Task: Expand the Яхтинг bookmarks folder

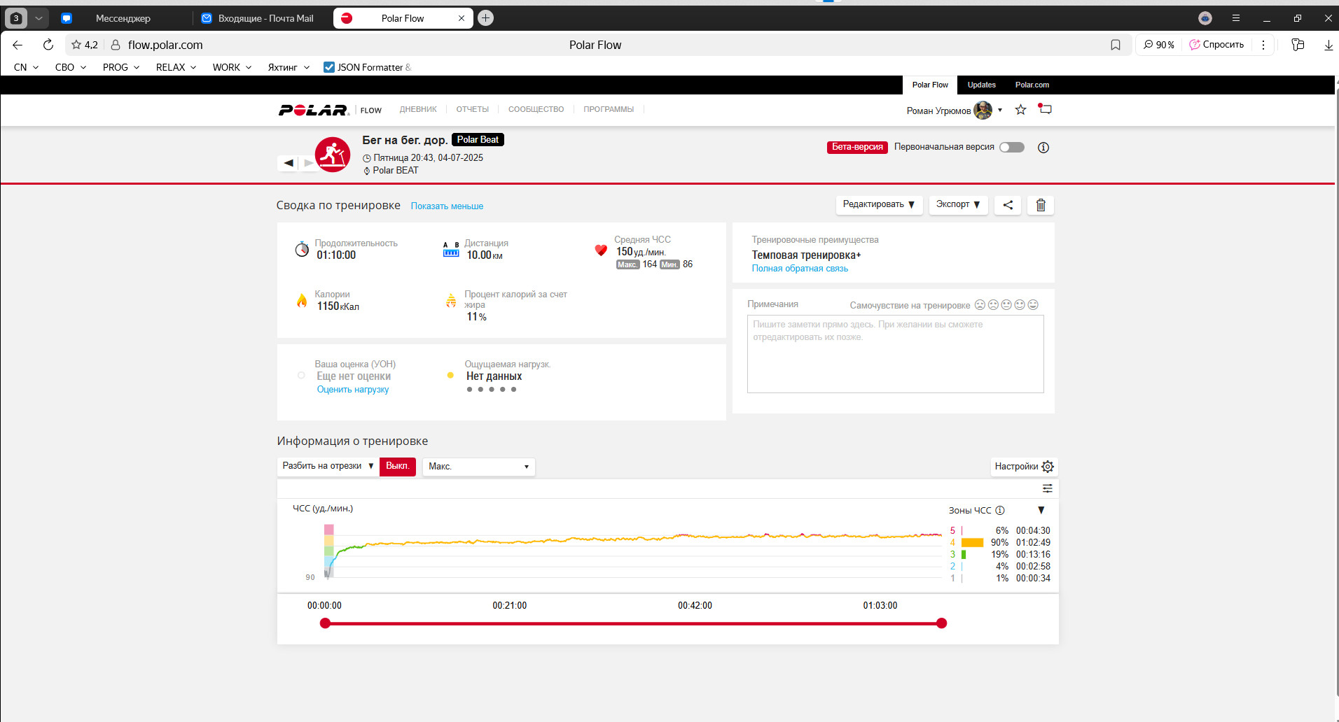Action: click(288, 67)
